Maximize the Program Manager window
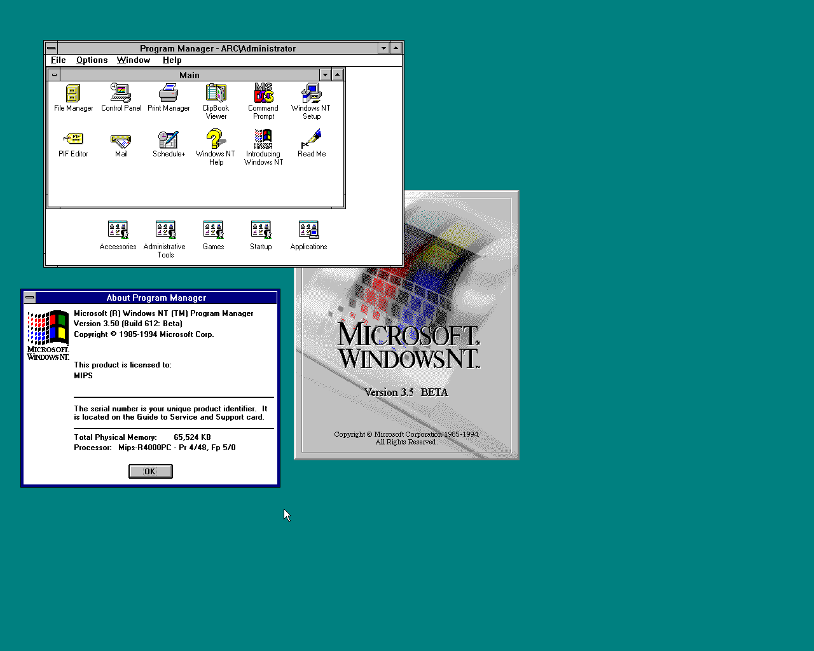The image size is (814, 651). (x=396, y=48)
